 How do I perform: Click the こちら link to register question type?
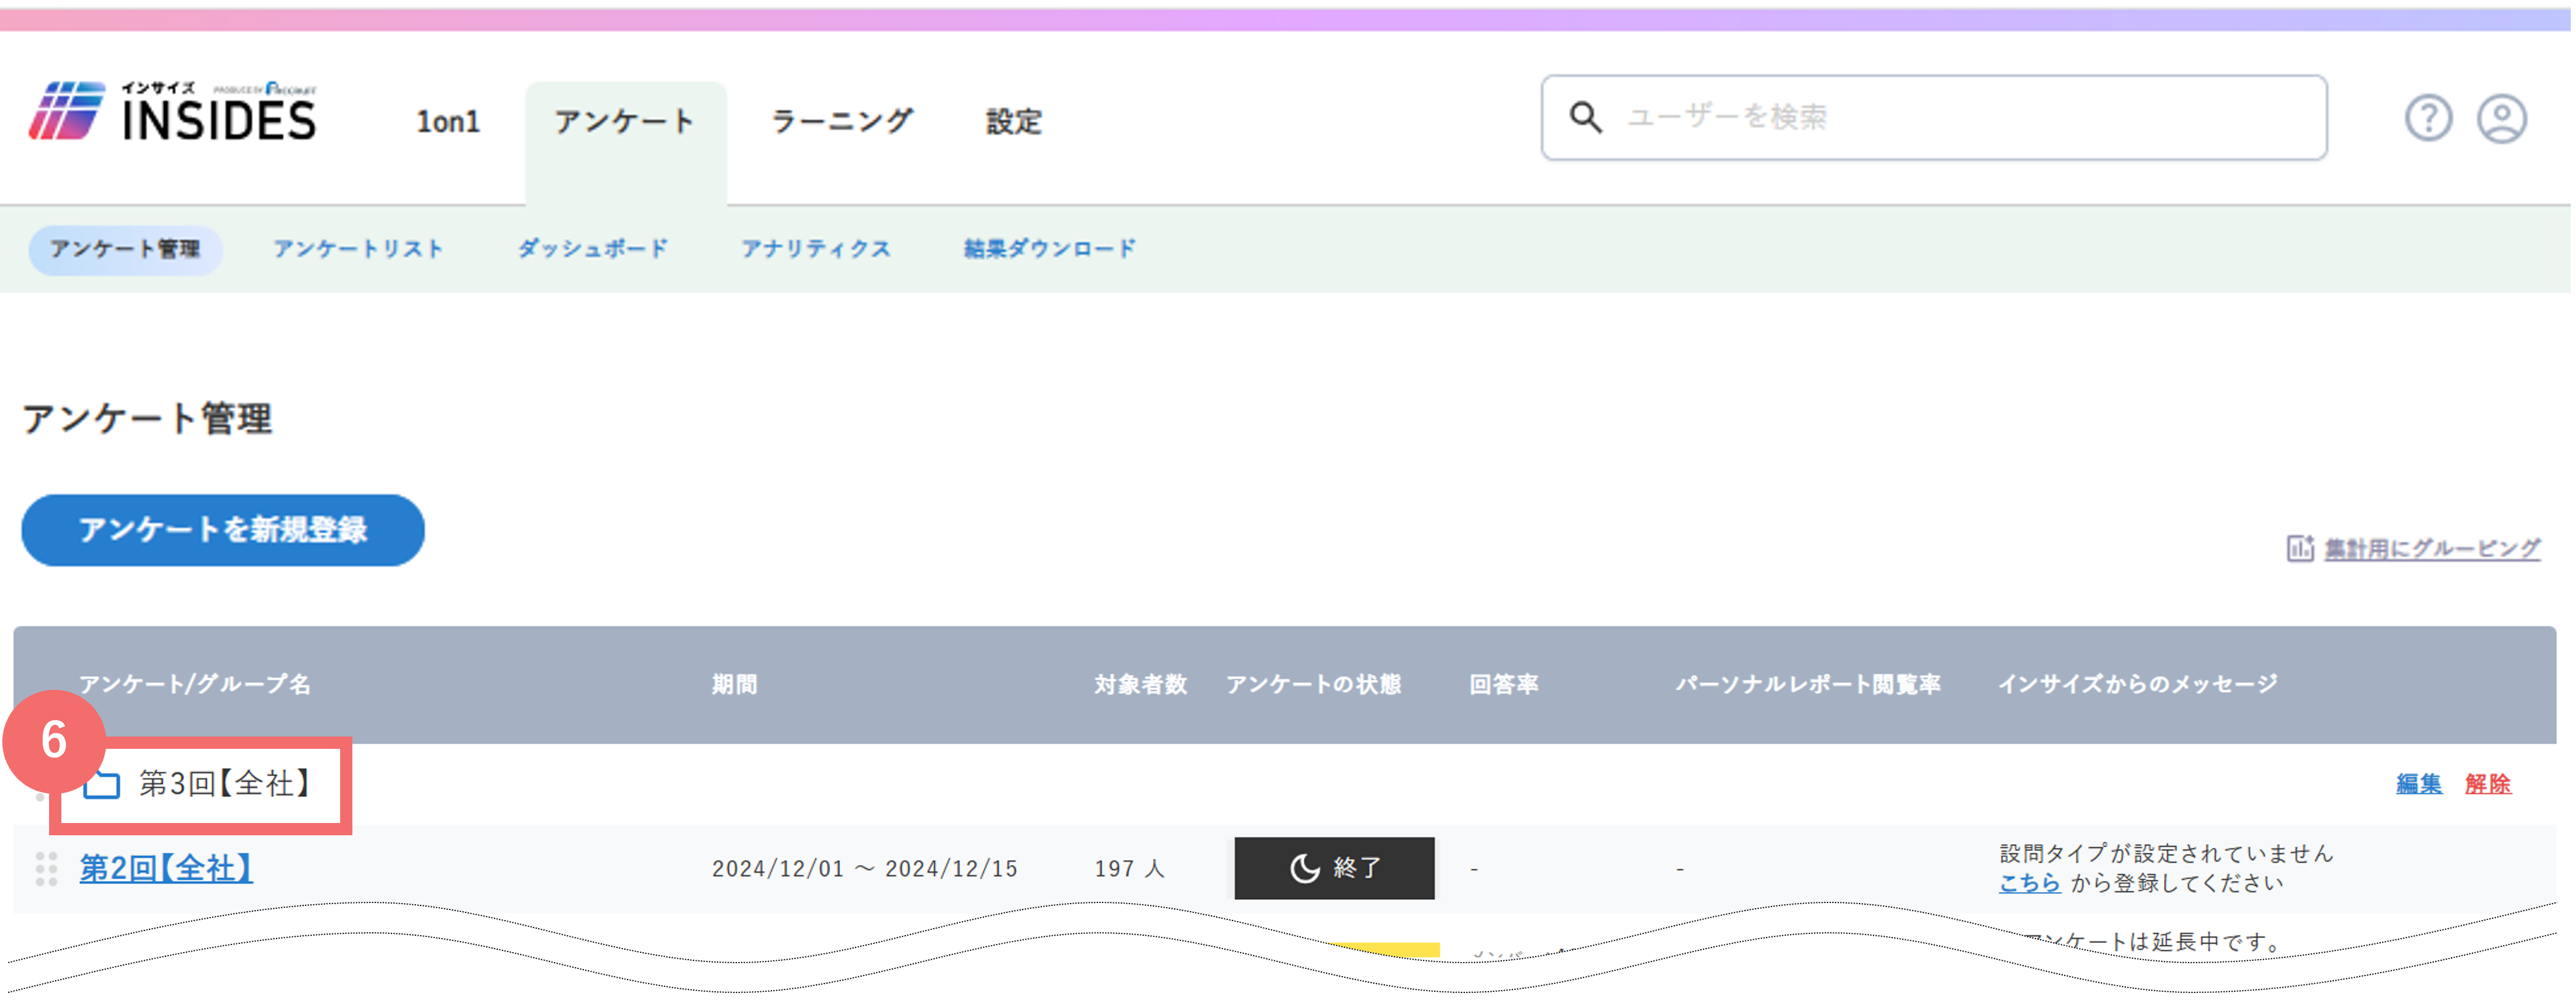click(2029, 883)
